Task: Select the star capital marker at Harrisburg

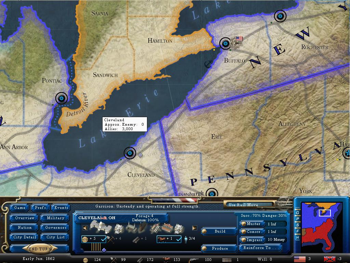Action: click(347, 153)
